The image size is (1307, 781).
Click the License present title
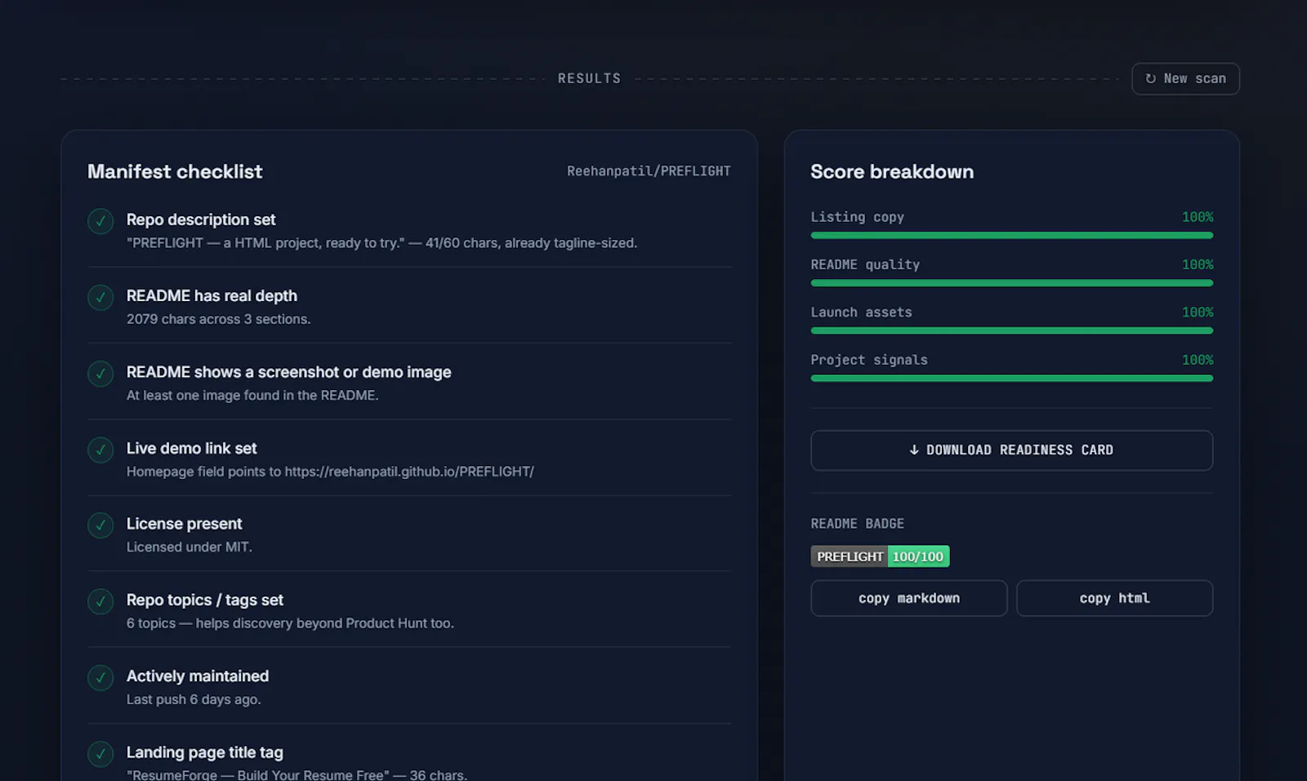(x=184, y=524)
